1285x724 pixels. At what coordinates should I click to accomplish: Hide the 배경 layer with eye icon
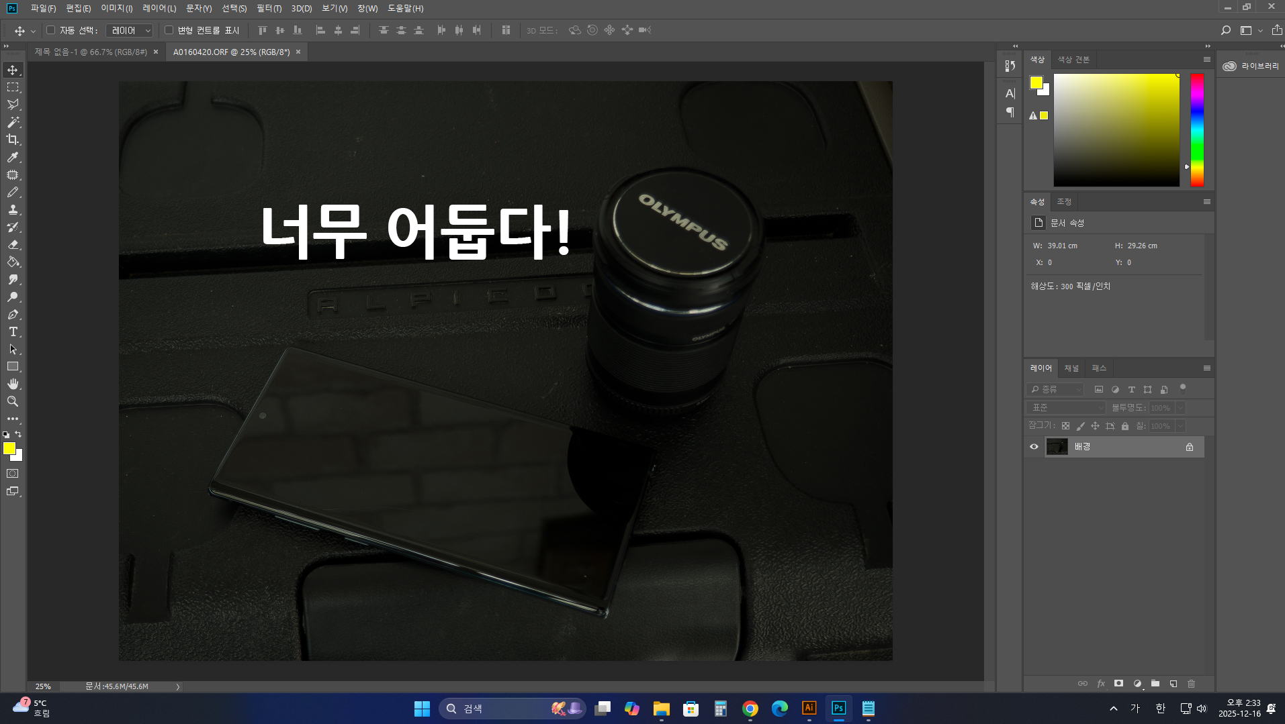[x=1034, y=447]
